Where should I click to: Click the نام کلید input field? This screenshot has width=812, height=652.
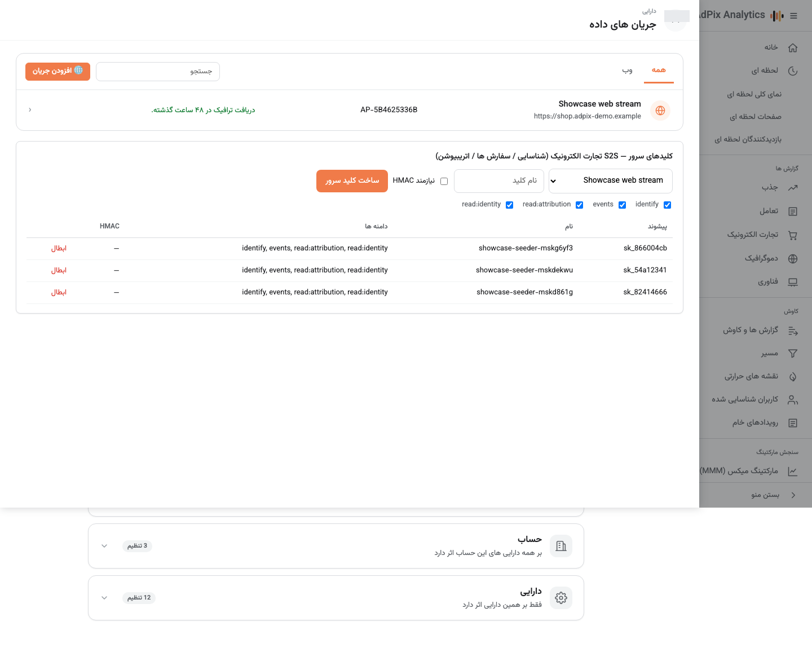(x=499, y=181)
